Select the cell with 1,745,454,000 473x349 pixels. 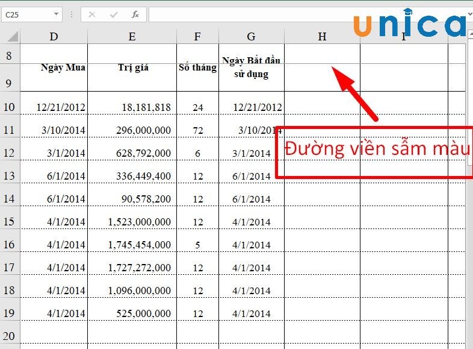[132, 241]
